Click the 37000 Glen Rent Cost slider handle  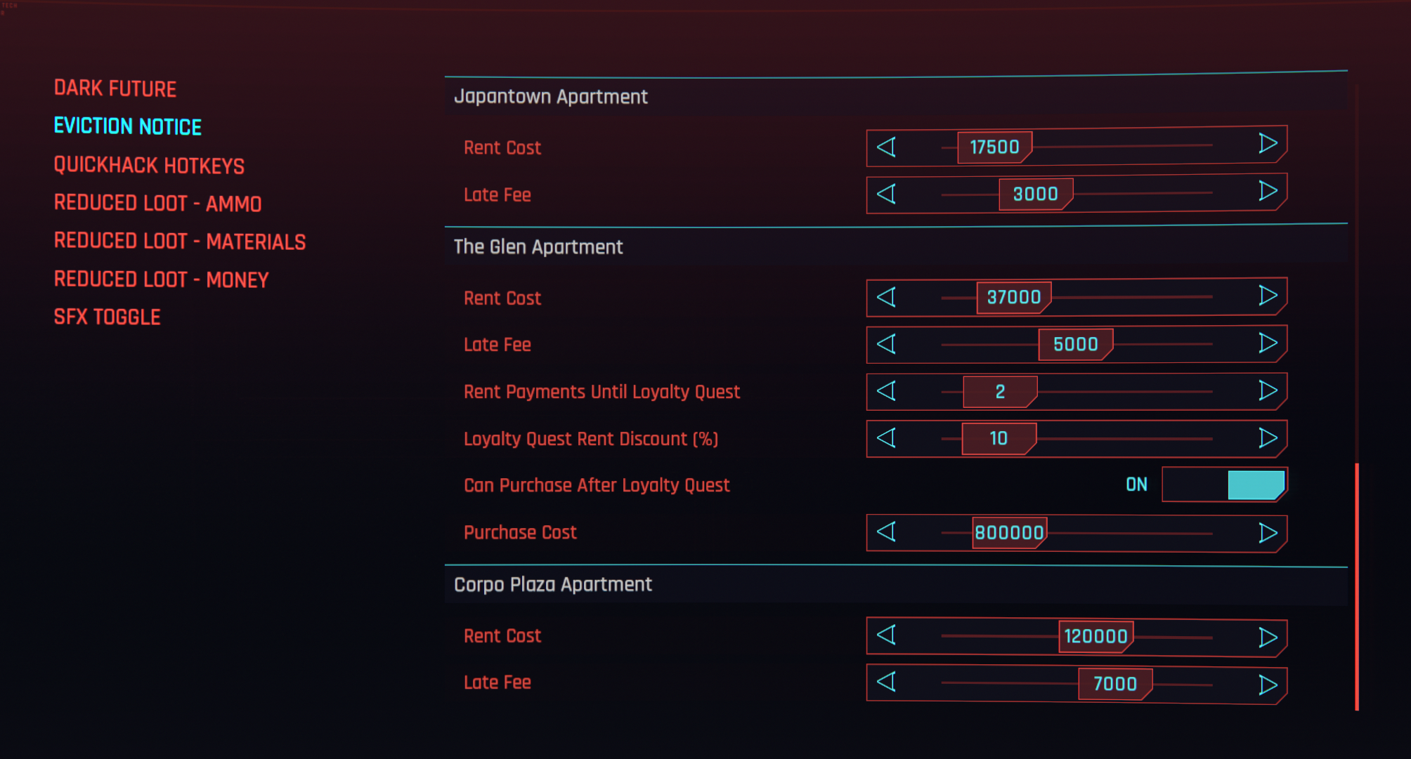[x=1013, y=297]
